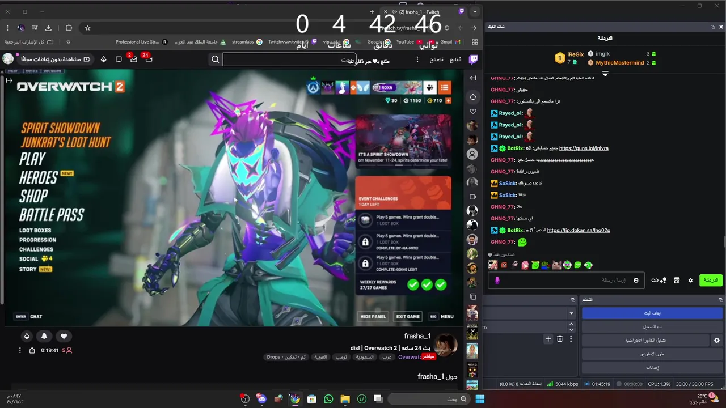Click the green chat send button
Image resolution: width=726 pixels, height=408 pixels.
point(711,280)
